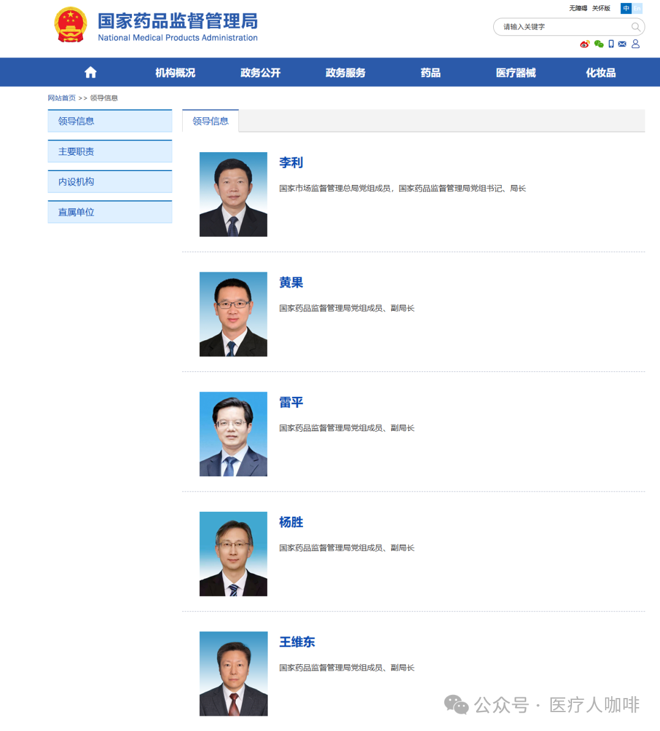This screenshot has height=731, width=660.
Task: Click the 无障碍 accessibility control
Action: click(577, 8)
